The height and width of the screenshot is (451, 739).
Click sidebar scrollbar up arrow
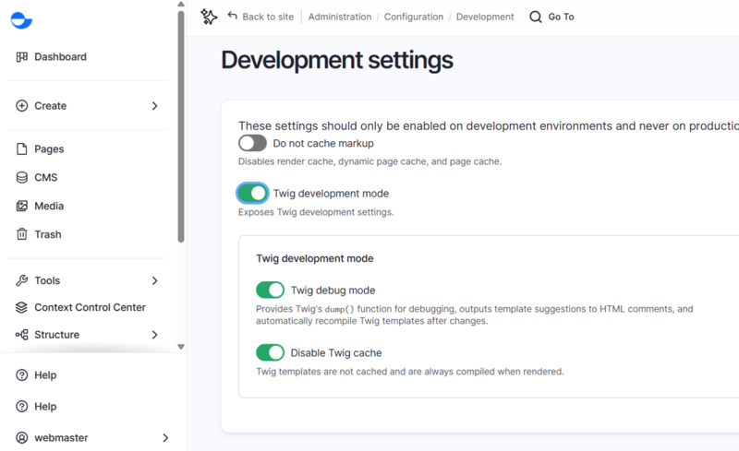tap(181, 5)
